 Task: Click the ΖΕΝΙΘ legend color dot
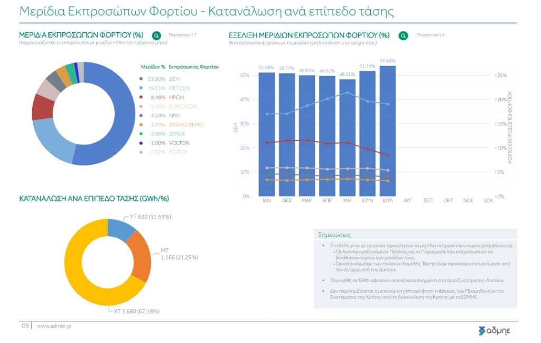141,134
